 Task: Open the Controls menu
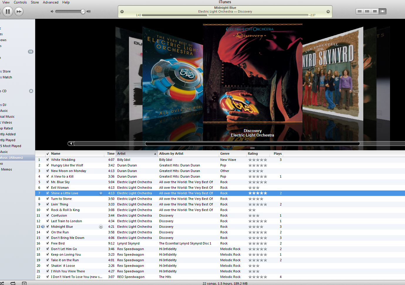point(20,2)
